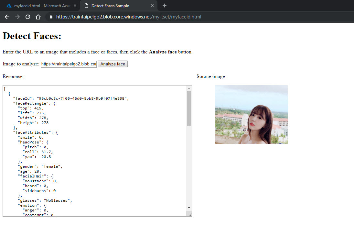The image size is (354, 227).
Task: Open a new browser tab
Action: [165, 6]
